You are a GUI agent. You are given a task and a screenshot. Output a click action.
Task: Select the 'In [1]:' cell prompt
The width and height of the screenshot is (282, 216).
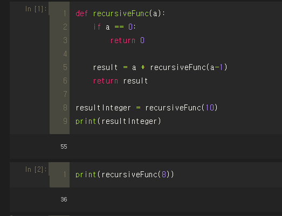36,9
